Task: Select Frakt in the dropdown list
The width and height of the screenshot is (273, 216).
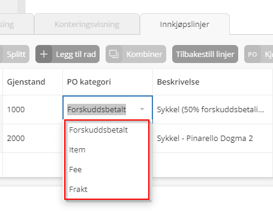Action: tap(78, 189)
